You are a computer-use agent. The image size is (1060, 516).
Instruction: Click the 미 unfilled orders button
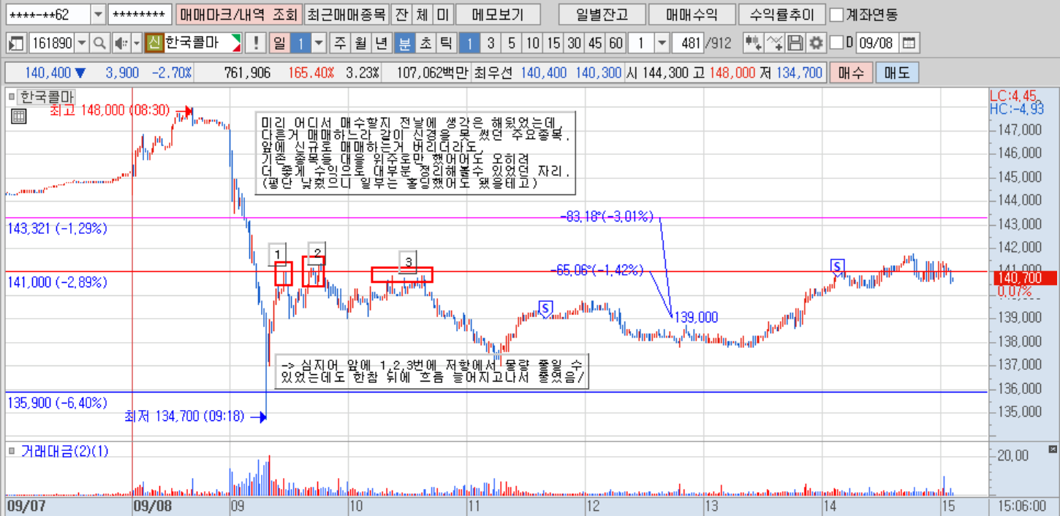coord(442,14)
